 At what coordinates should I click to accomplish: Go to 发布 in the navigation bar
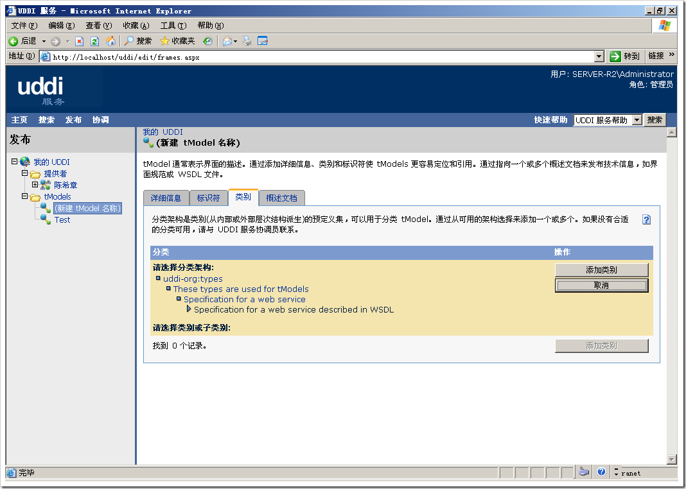pos(73,120)
